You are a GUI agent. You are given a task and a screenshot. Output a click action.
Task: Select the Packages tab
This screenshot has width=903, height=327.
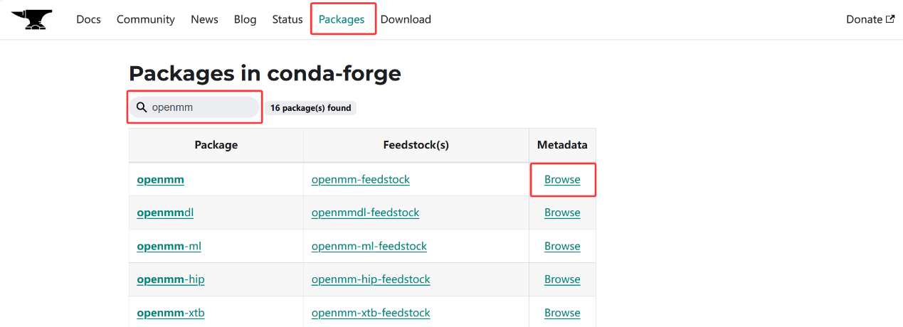(342, 19)
